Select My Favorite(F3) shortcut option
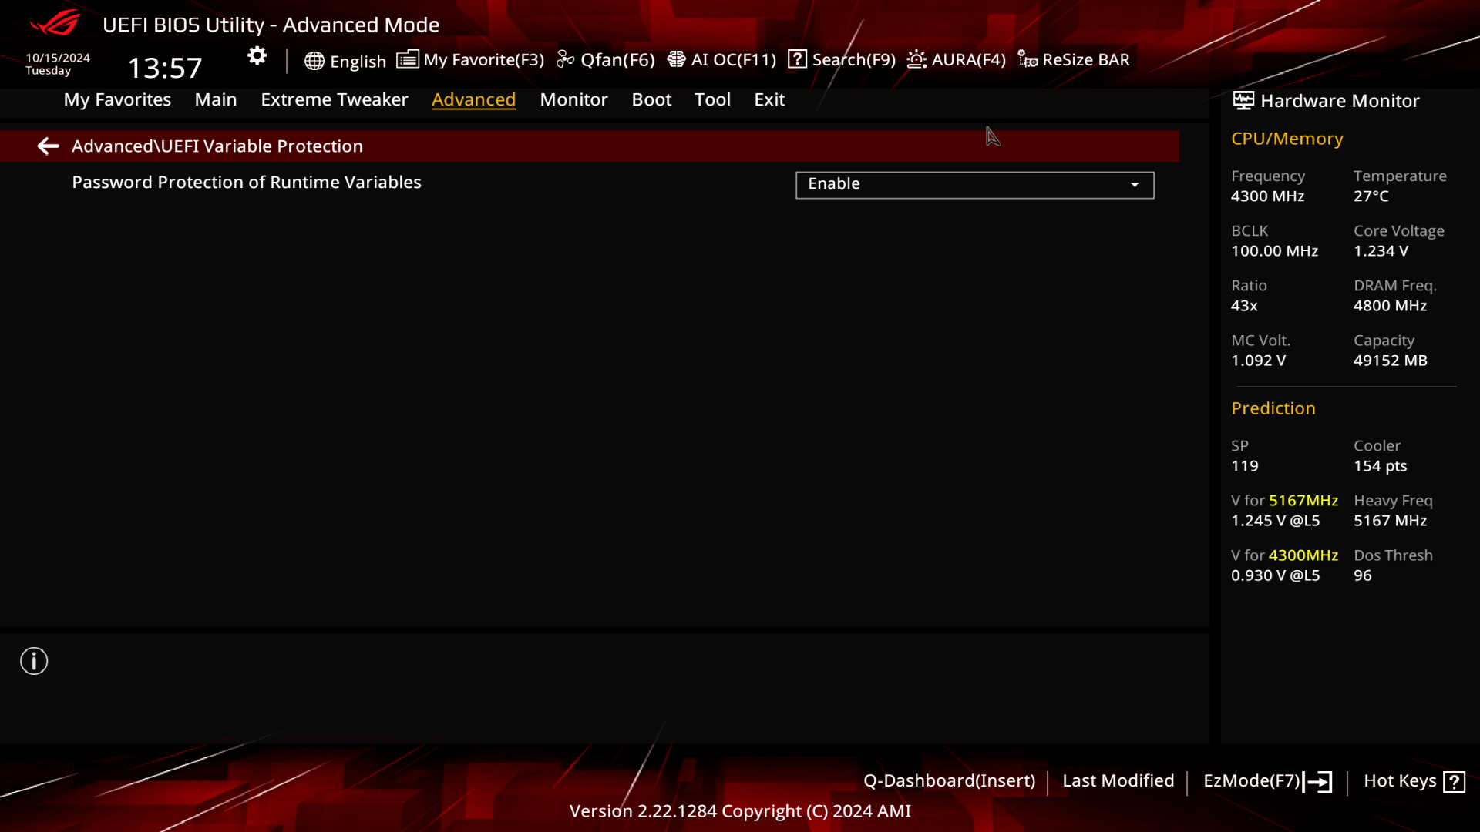Viewport: 1480px width, 832px height. click(473, 59)
